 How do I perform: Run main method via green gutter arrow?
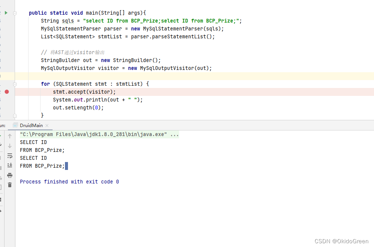6,12
